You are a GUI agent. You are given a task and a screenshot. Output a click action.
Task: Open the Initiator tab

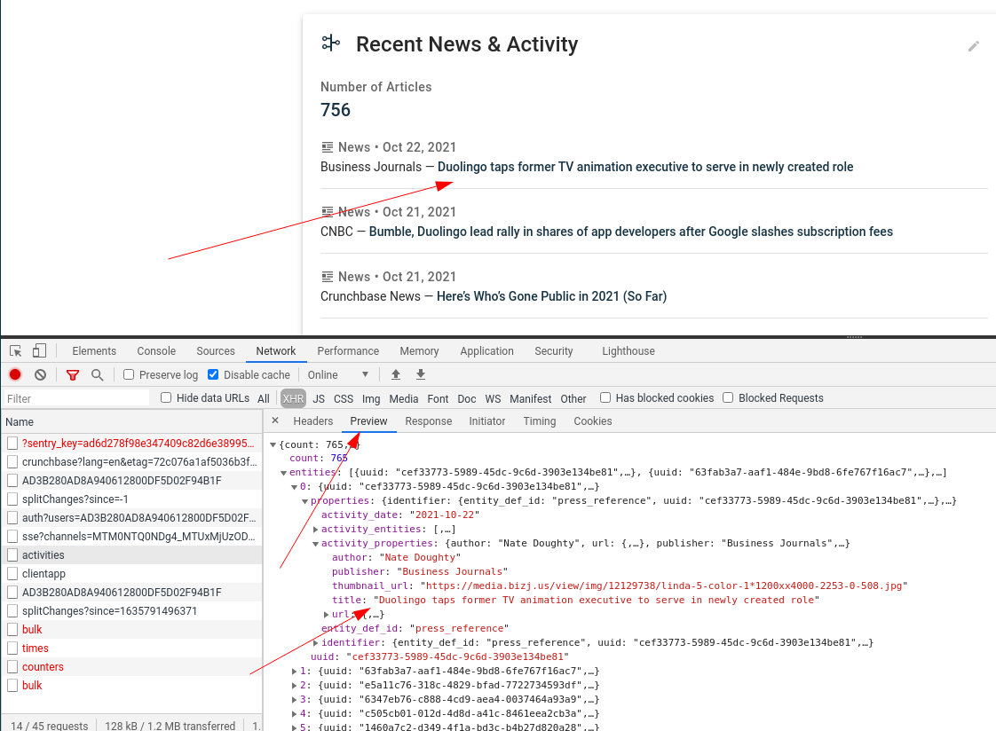[x=487, y=421]
